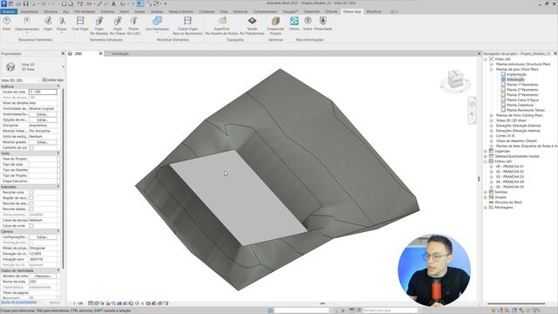Screen dimensions: 558x314
Task: Click the Revit application logo button
Action: [x=3, y=3]
